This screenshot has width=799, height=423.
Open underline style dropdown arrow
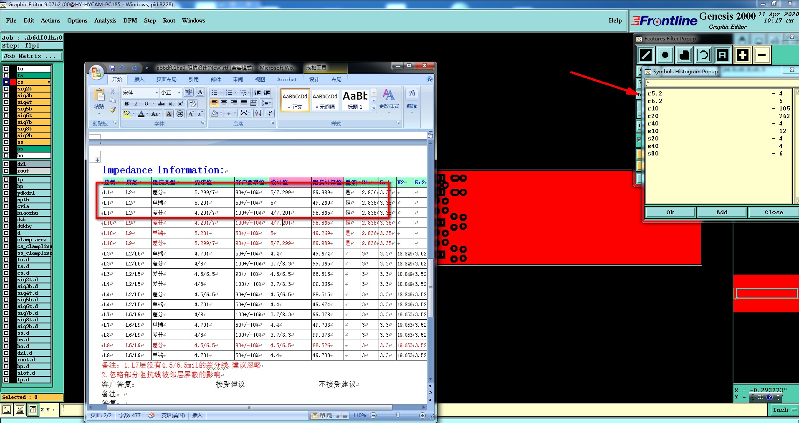click(x=153, y=104)
